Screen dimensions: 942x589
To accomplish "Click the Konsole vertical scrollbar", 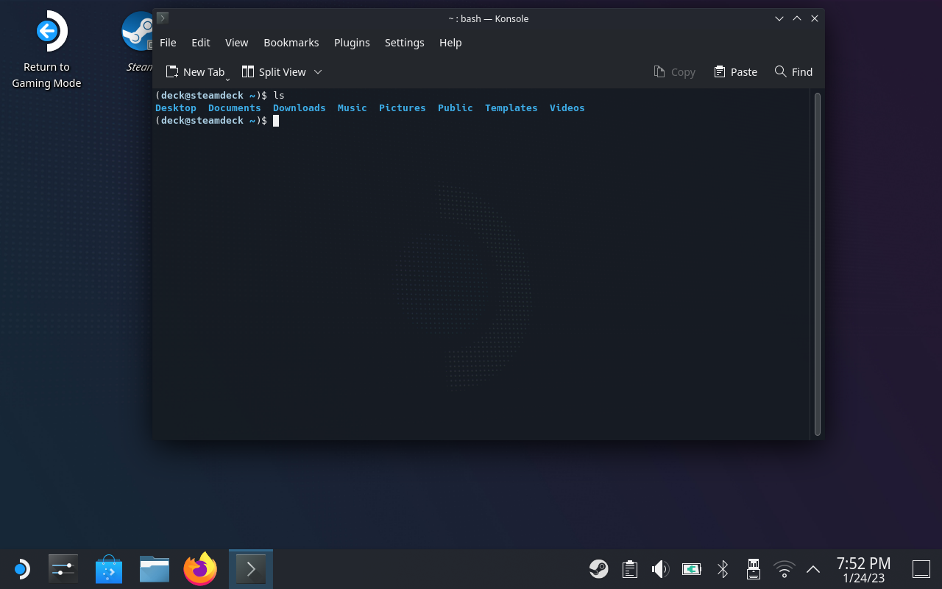I will (817, 264).
